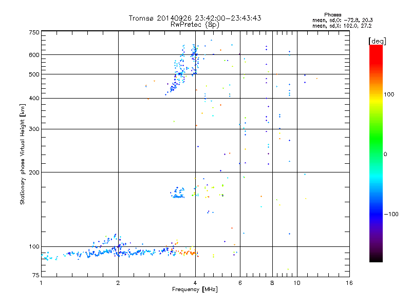Screen dimensions: 411x308
Task: Click the '[deg]' colorbar unit label
Action: [x=377, y=41]
